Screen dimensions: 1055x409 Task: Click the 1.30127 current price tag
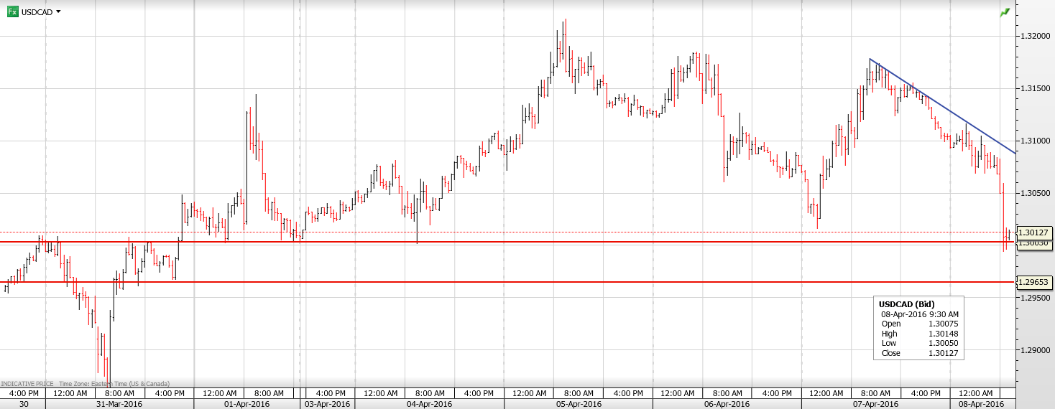click(x=1035, y=232)
